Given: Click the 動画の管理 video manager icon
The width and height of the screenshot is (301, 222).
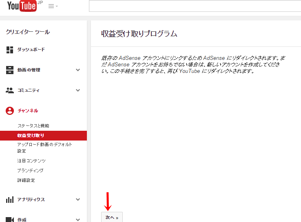Looking at the screenshot, I should [x=10, y=70].
